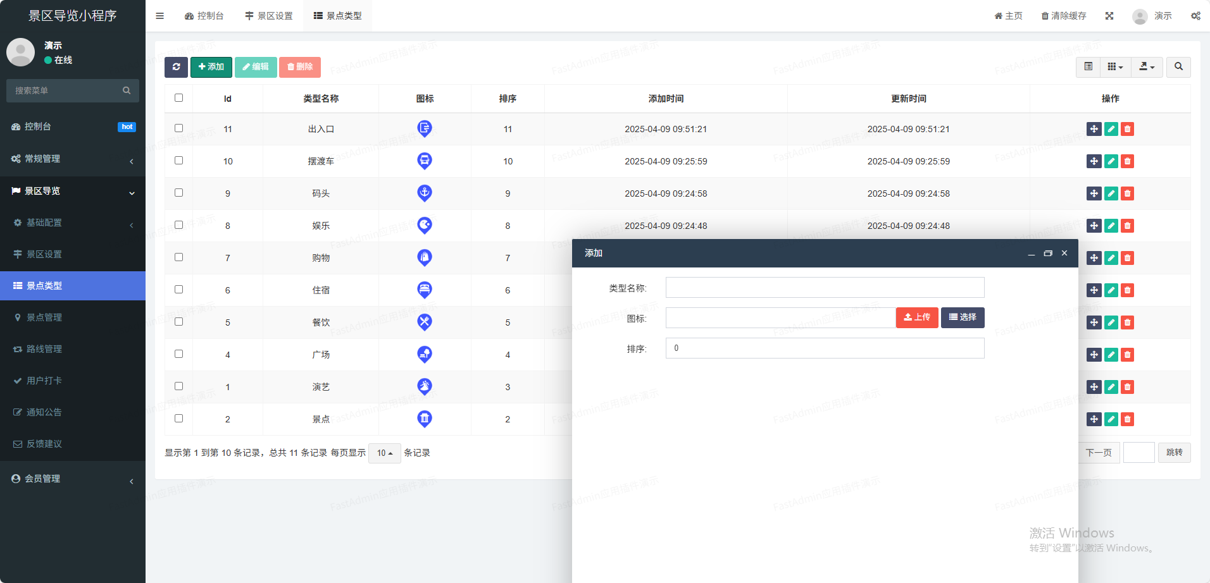1210x583 pixels.
Task: Click into the 类型名称 input field
Action: pos(825,288)
